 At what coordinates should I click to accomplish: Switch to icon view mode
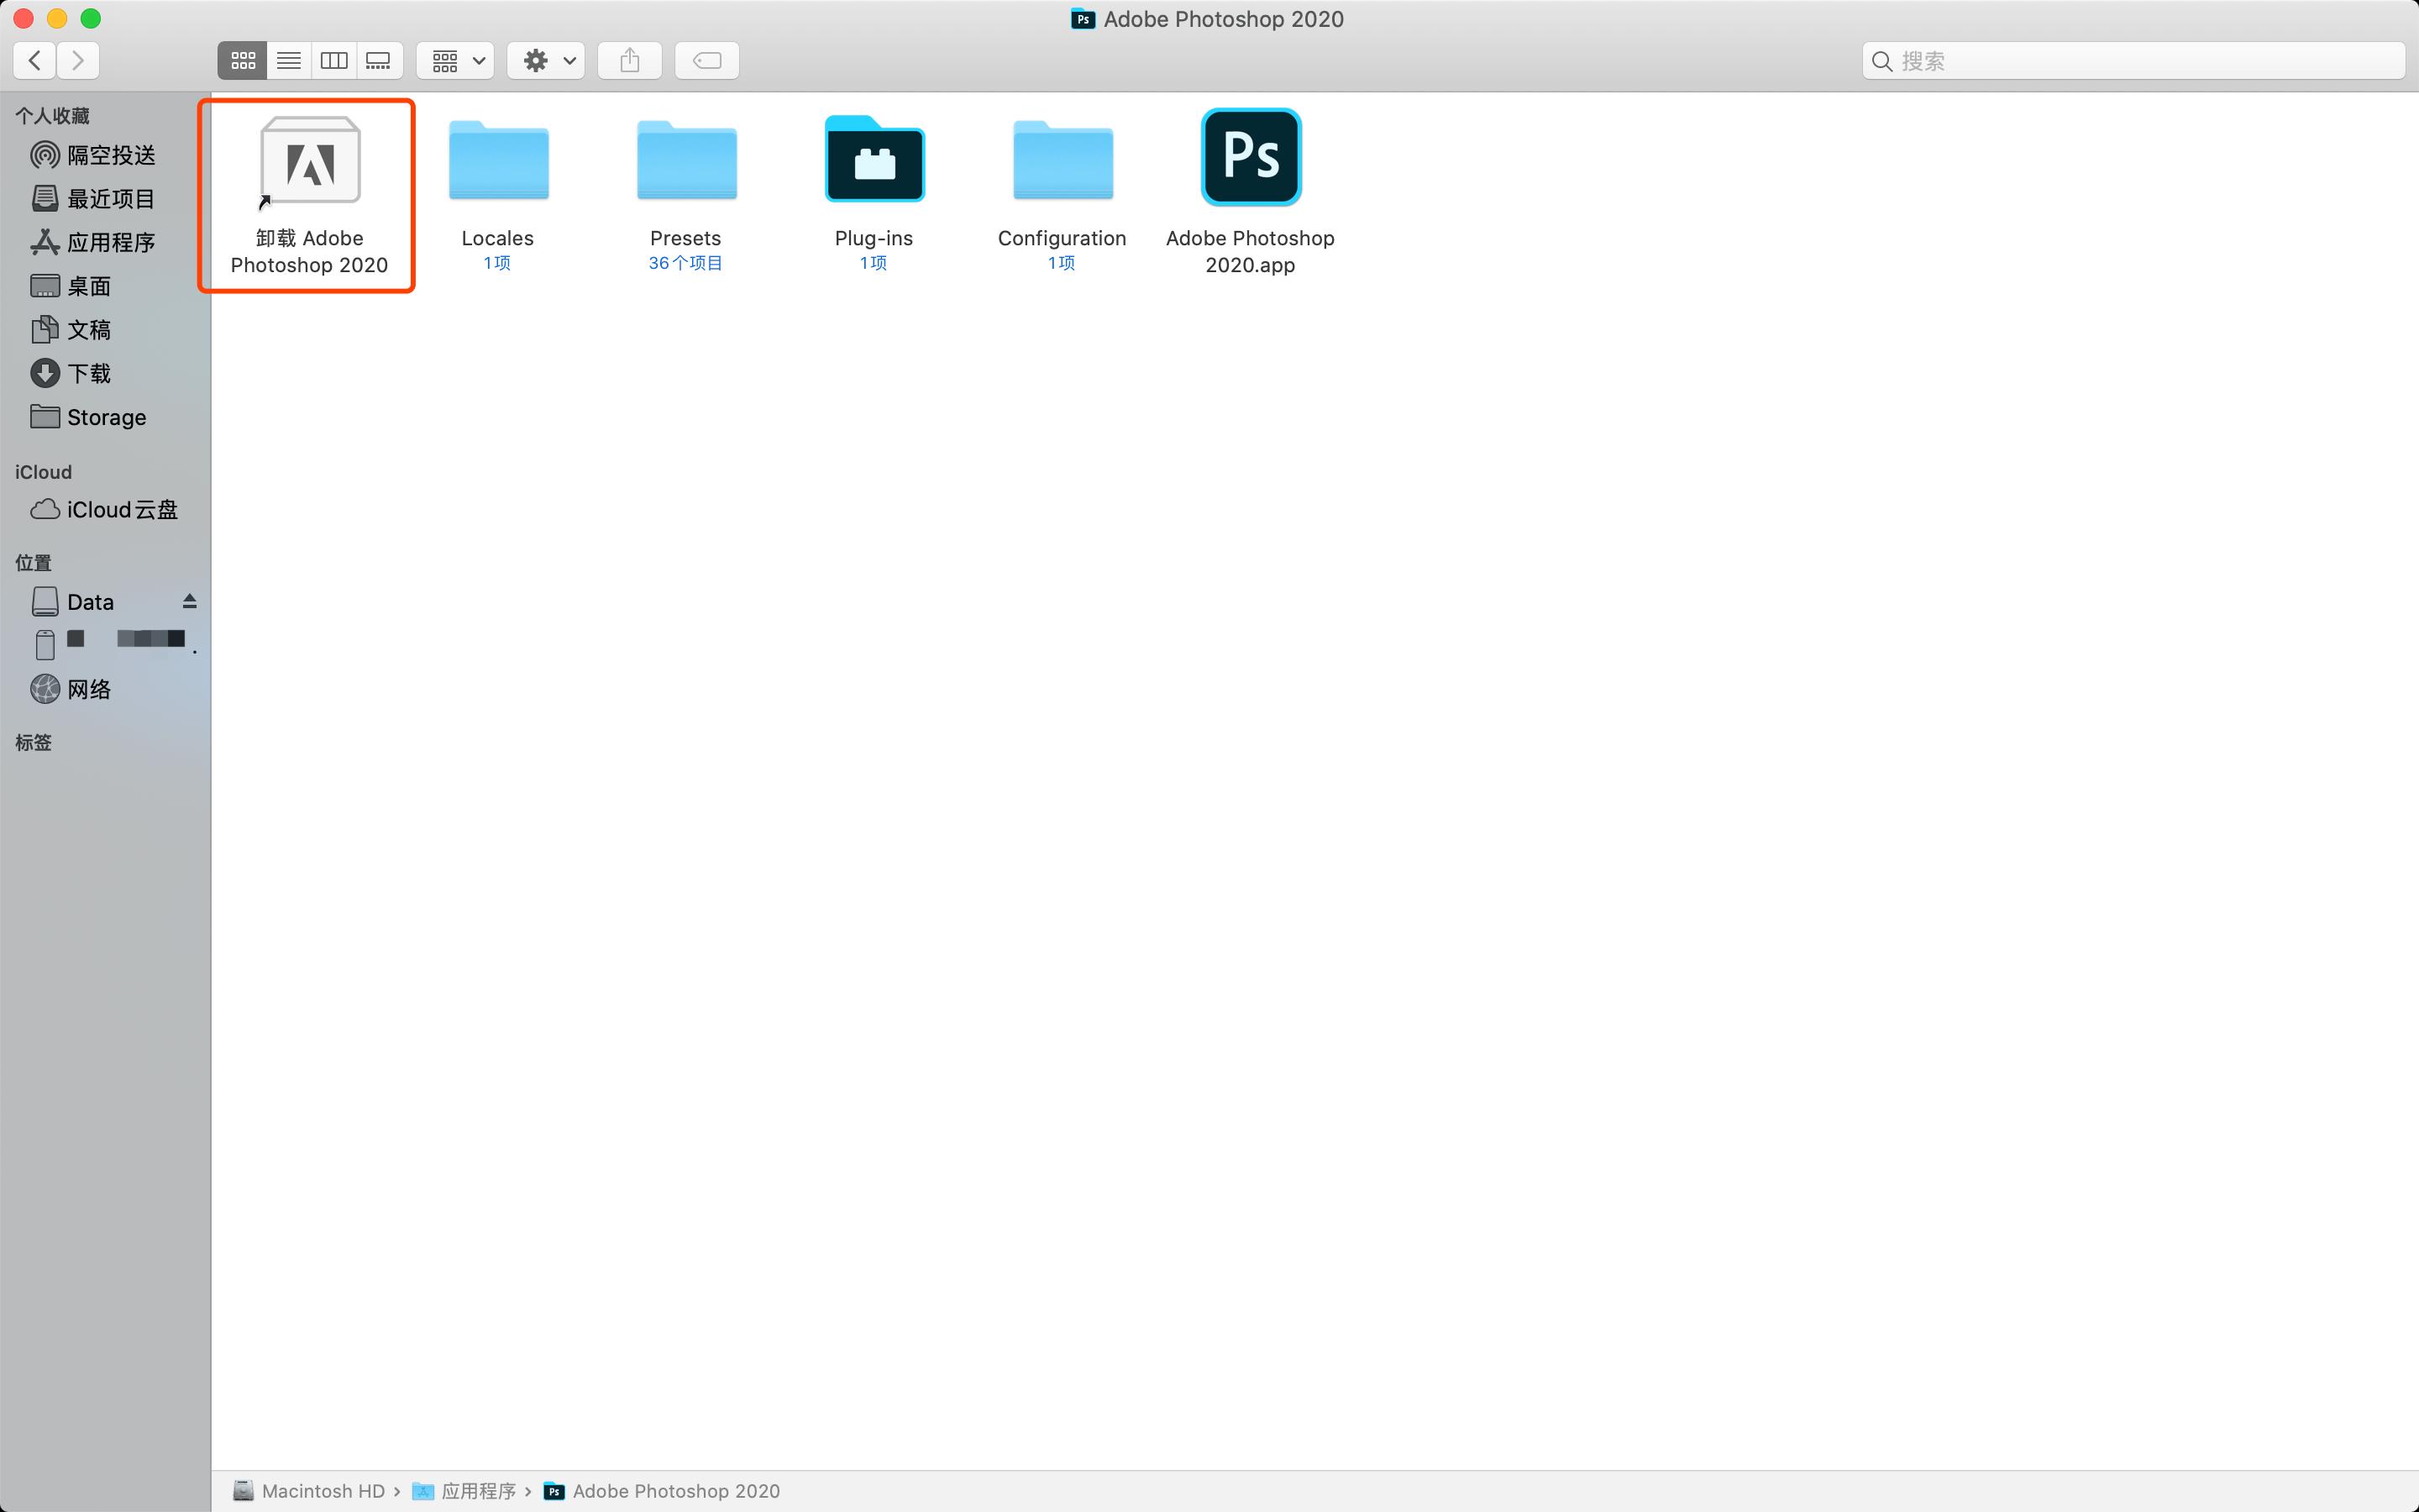pyautogui.click(x=243, y=61)
